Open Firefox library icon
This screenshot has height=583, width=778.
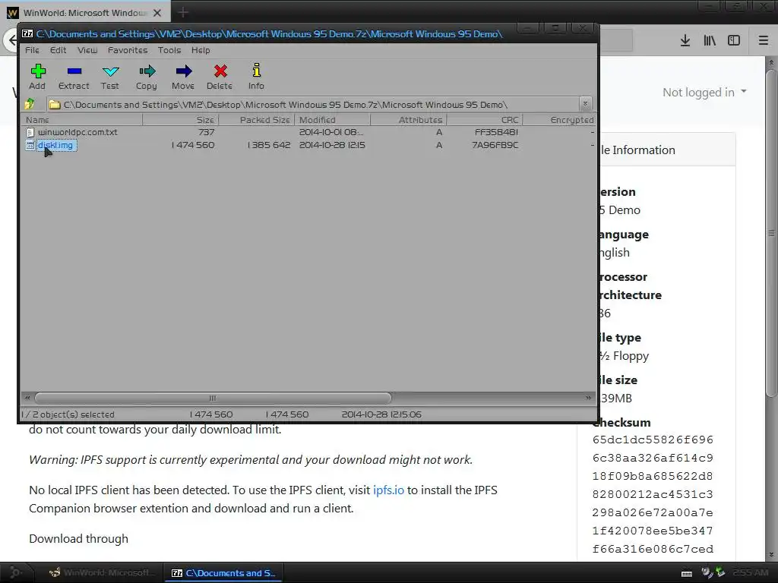(x=710, y=41)
